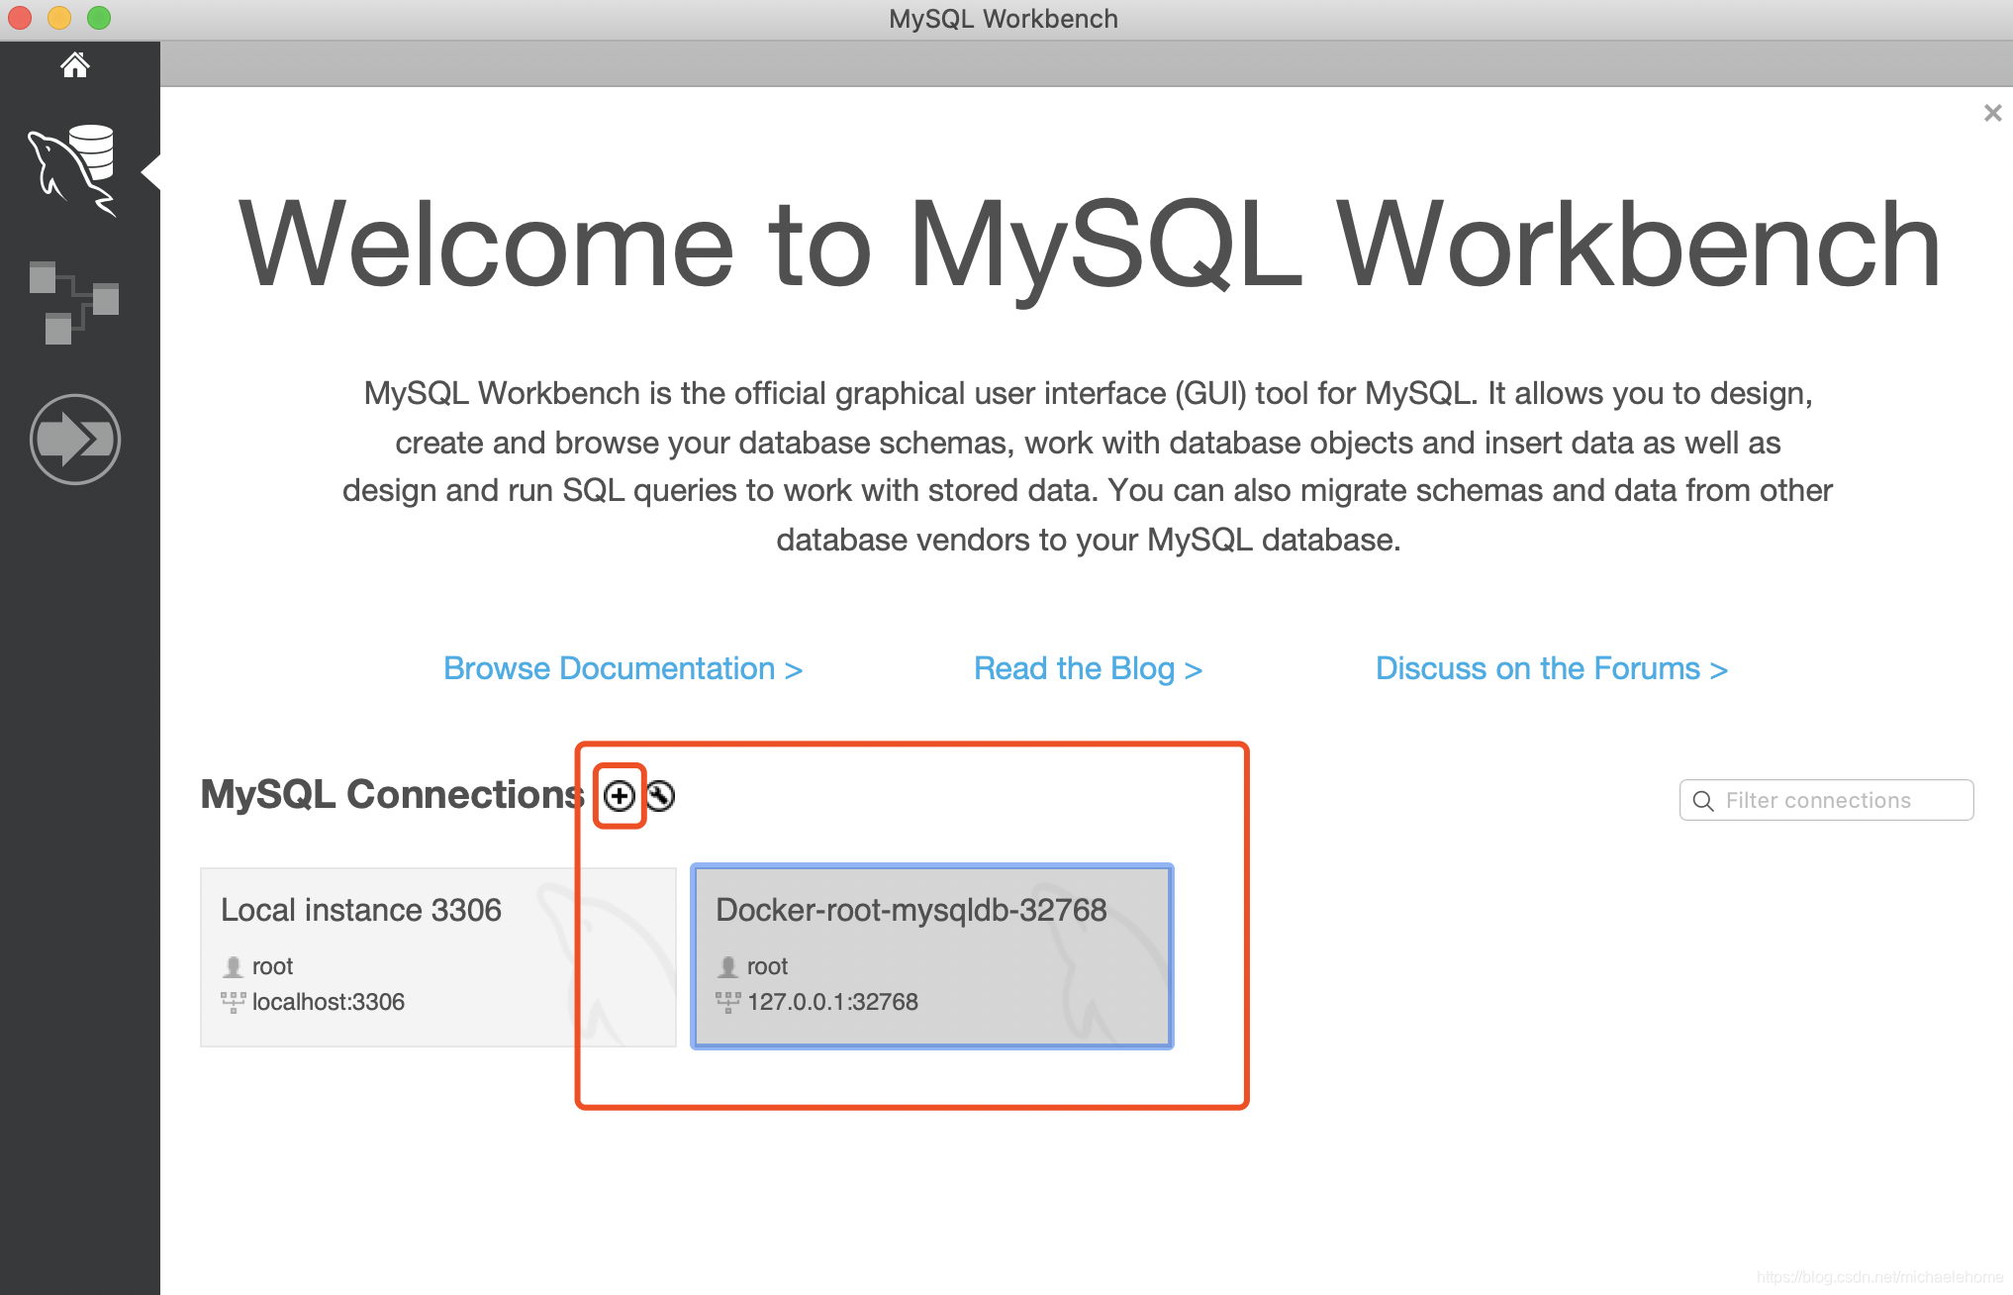
Task: Click the Welcome to MySQL Workbench title
Action: [1089, 245]
